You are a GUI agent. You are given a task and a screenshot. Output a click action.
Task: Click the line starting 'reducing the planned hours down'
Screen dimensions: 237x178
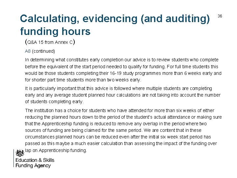(123, 117)
